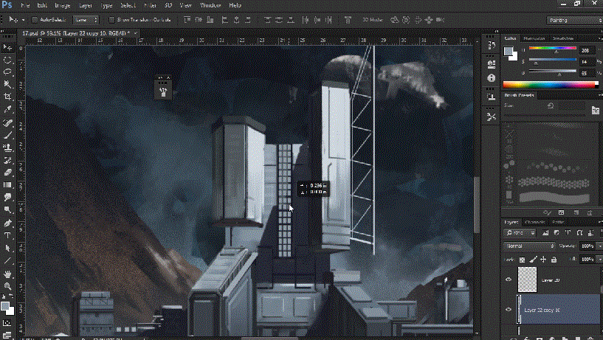The image size is (603, 340).
Task: Open the Layer menu
Action: click(x=86, y=5)
